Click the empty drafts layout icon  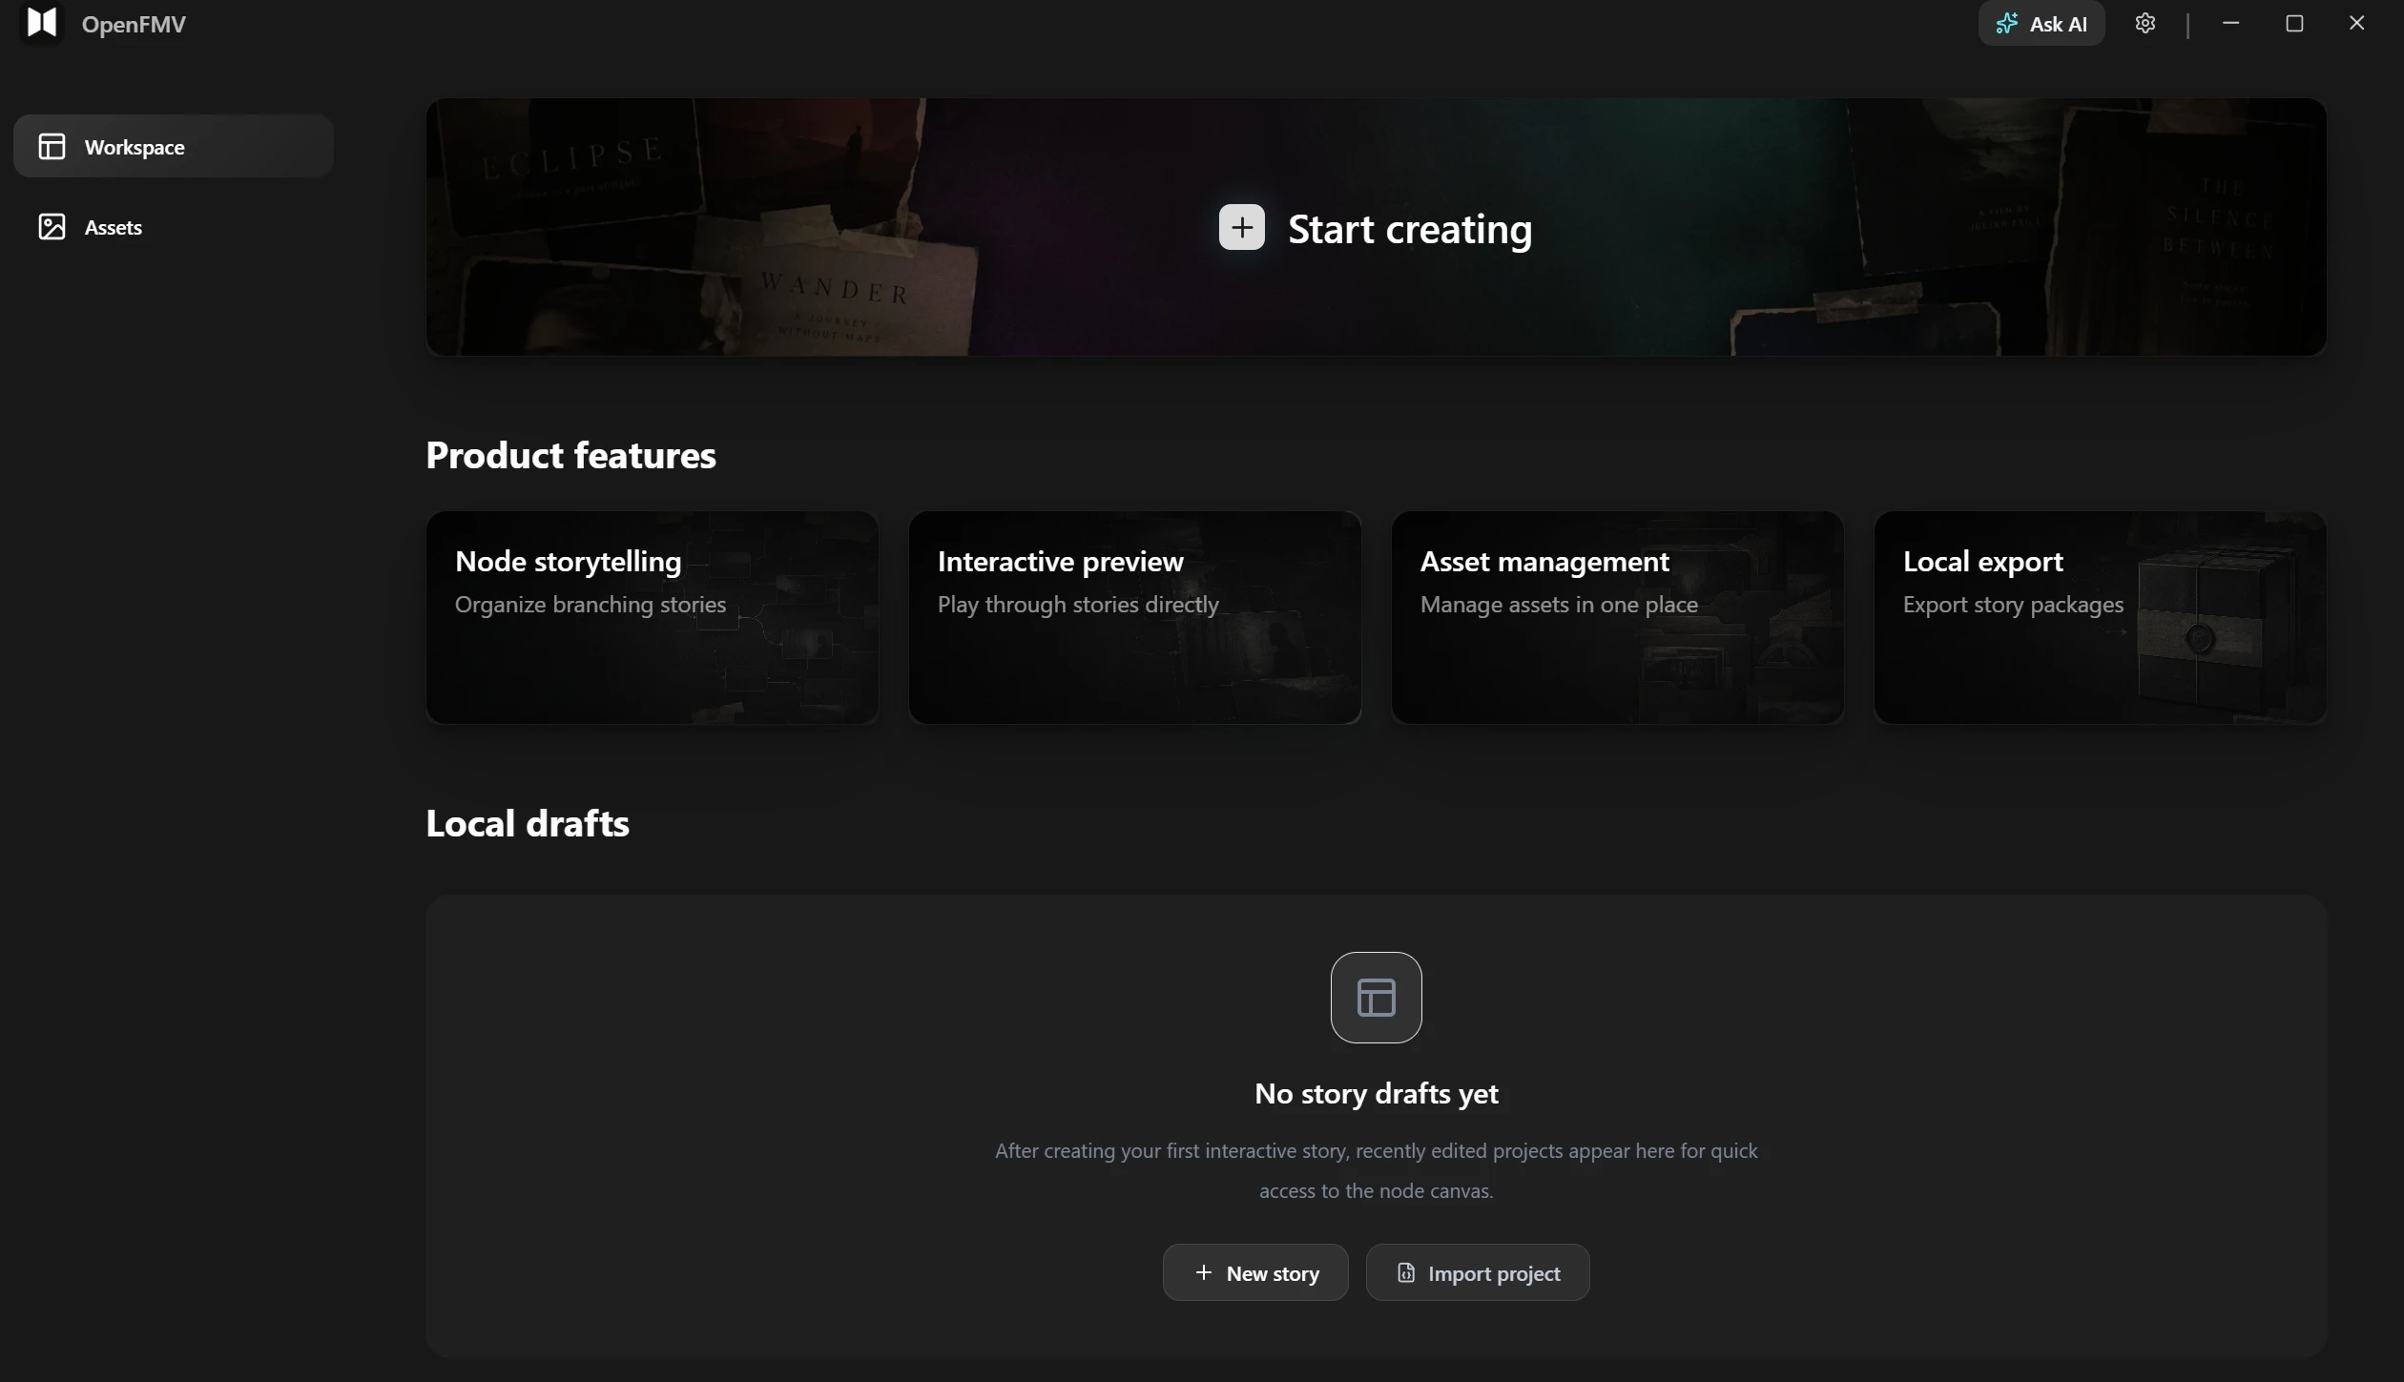(x=1376, y=997)
